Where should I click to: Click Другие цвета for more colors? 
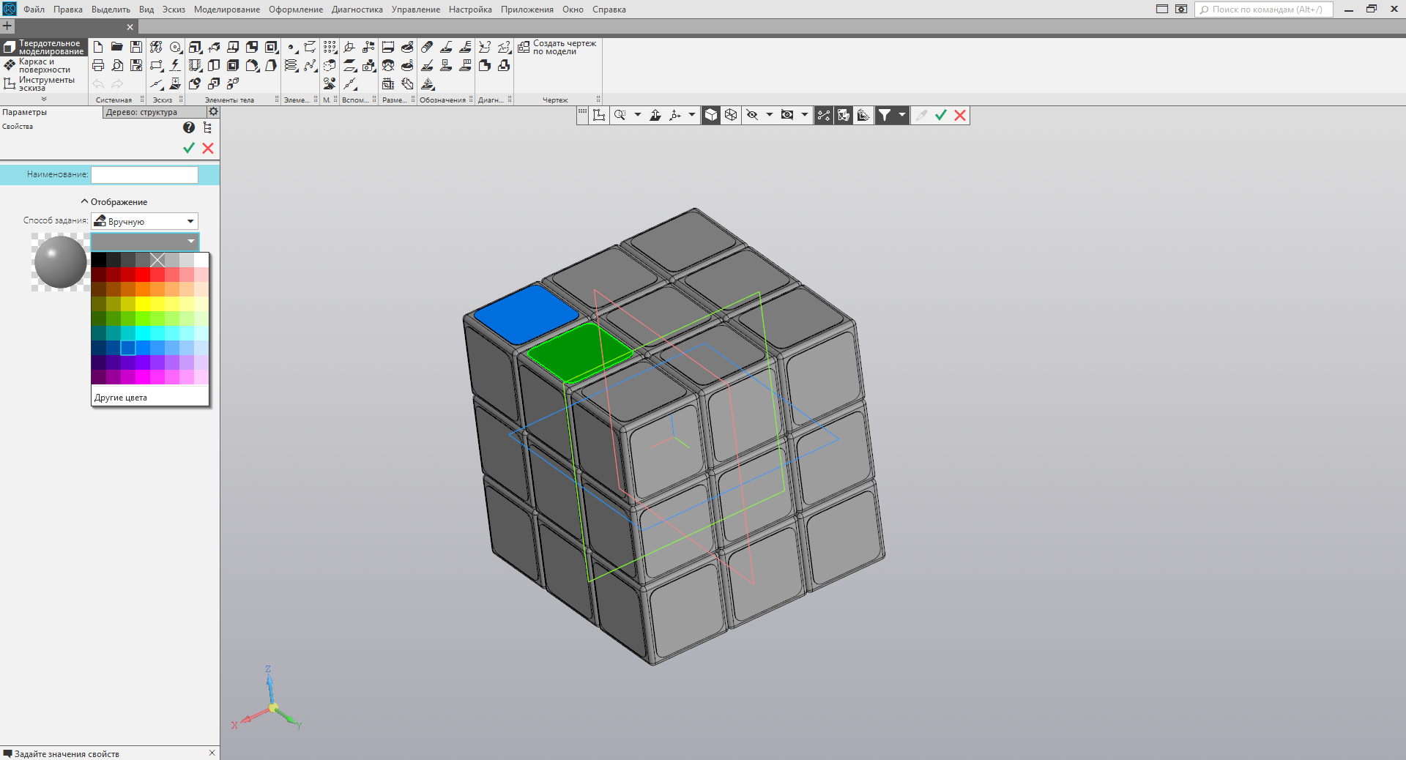[121, 398]
